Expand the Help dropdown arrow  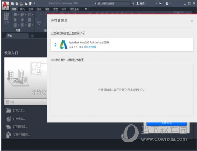(170, 4)
